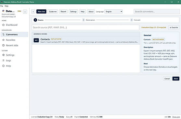Click the NOT ACTIVATED badge in Contacts row
The image size is (181, 119).
(56, 39)
